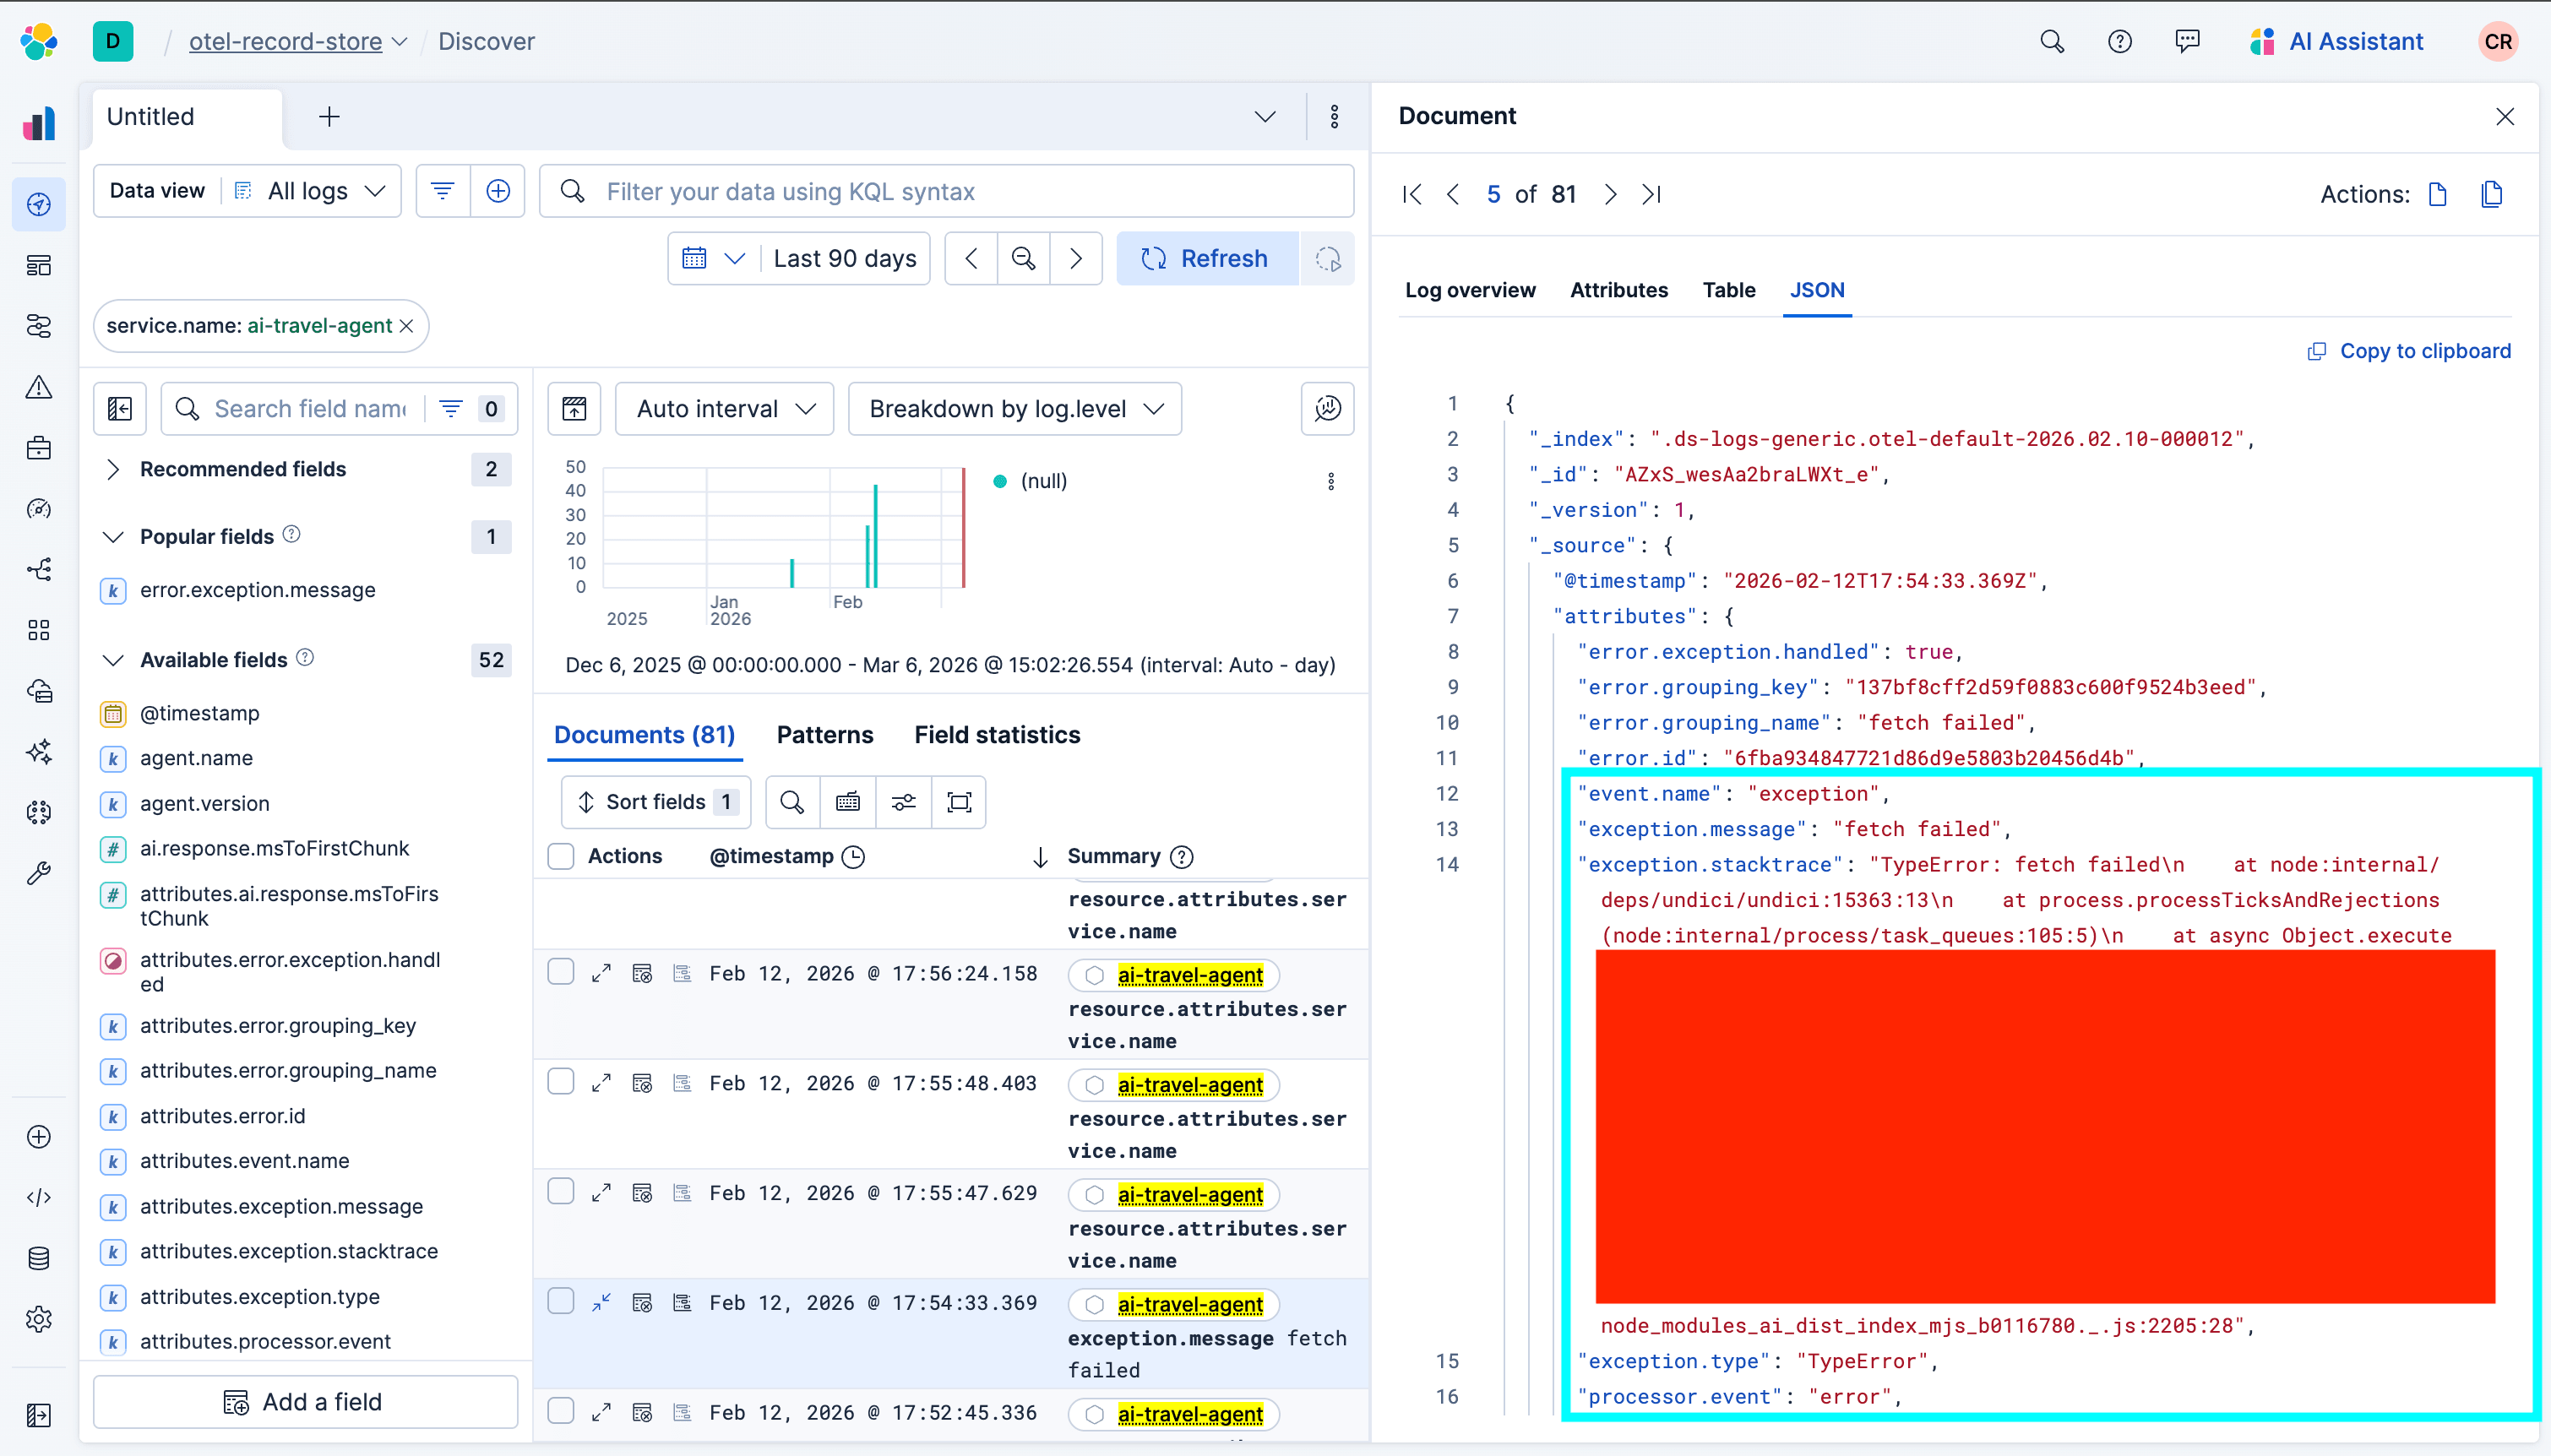Click the Refresh button
This screenshot has width=2551, height=1456.
[1205, 258]
